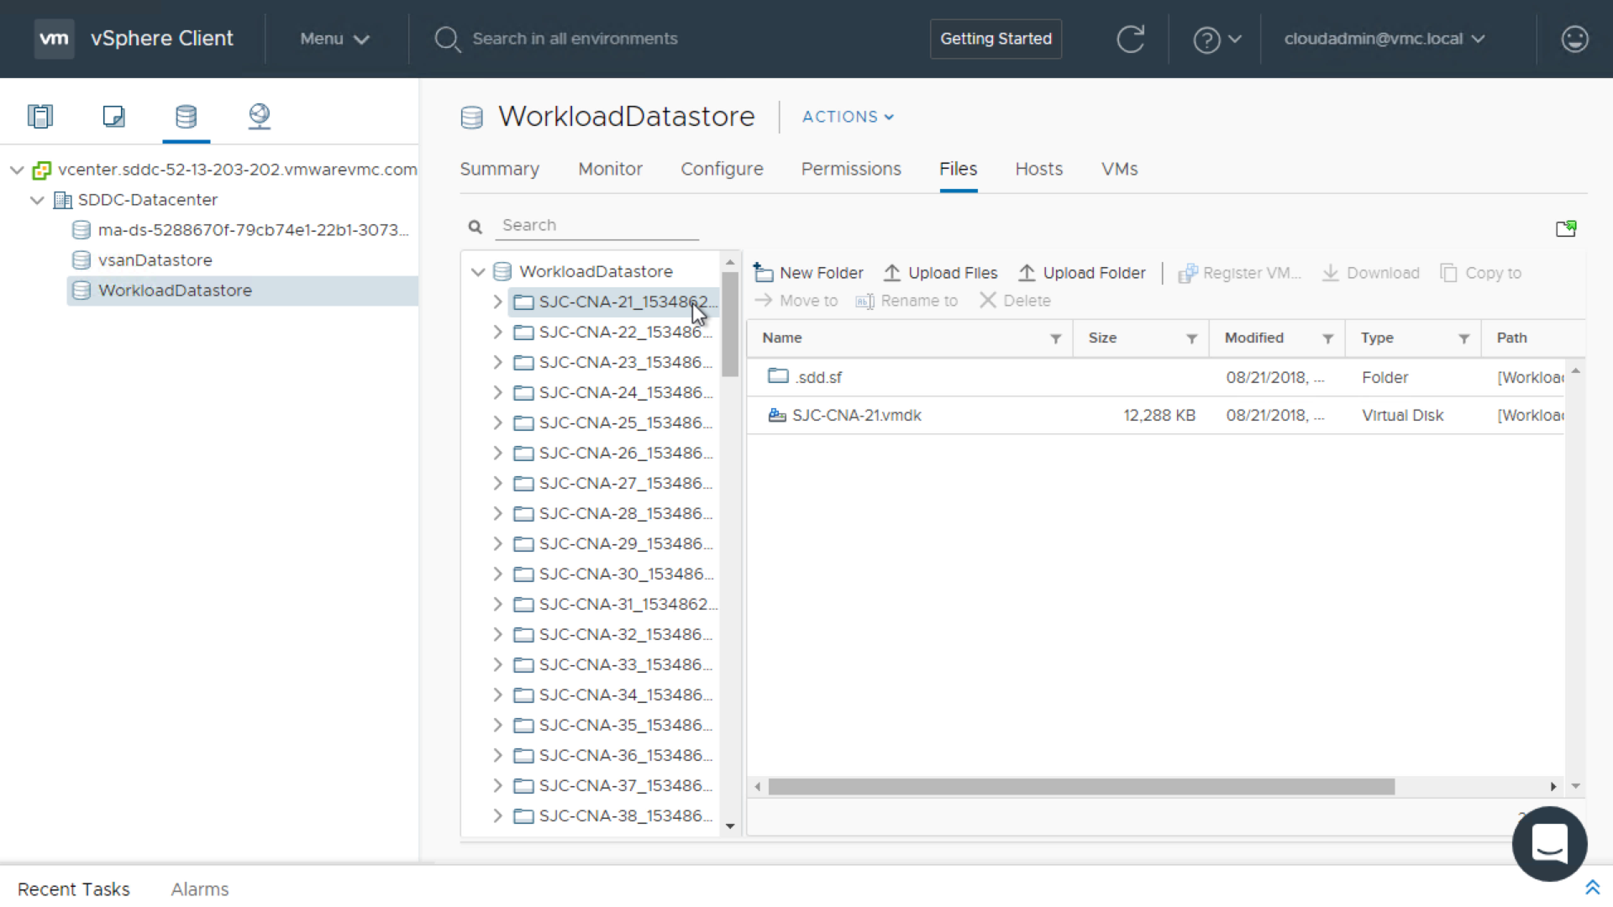Image resolution: width=1613 pixels, height=907 pixels.
Task: Click the refresh icon in top bar
Action: point(1130,39)
